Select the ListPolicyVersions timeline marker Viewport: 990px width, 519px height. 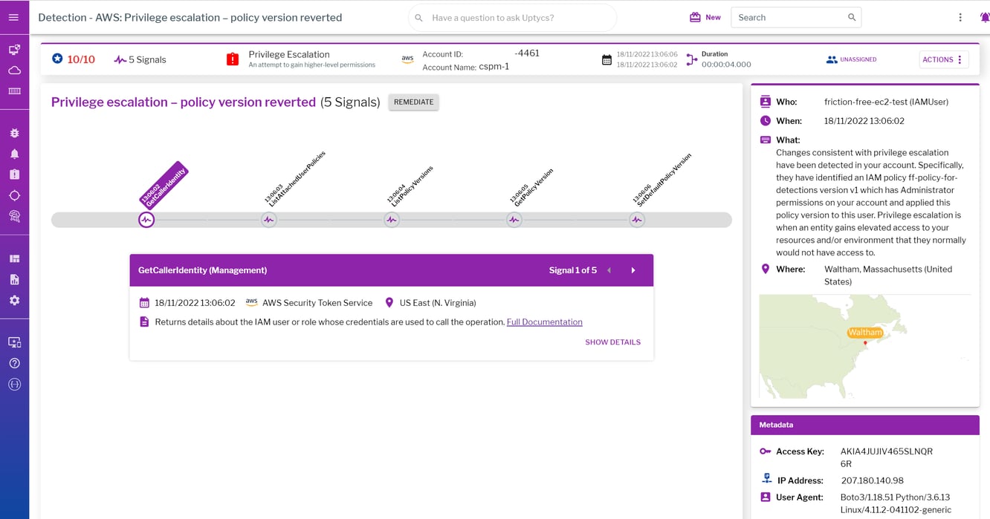coord(392,220)
